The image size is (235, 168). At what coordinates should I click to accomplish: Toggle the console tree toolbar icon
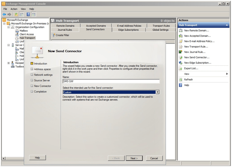tap(22, 15)
